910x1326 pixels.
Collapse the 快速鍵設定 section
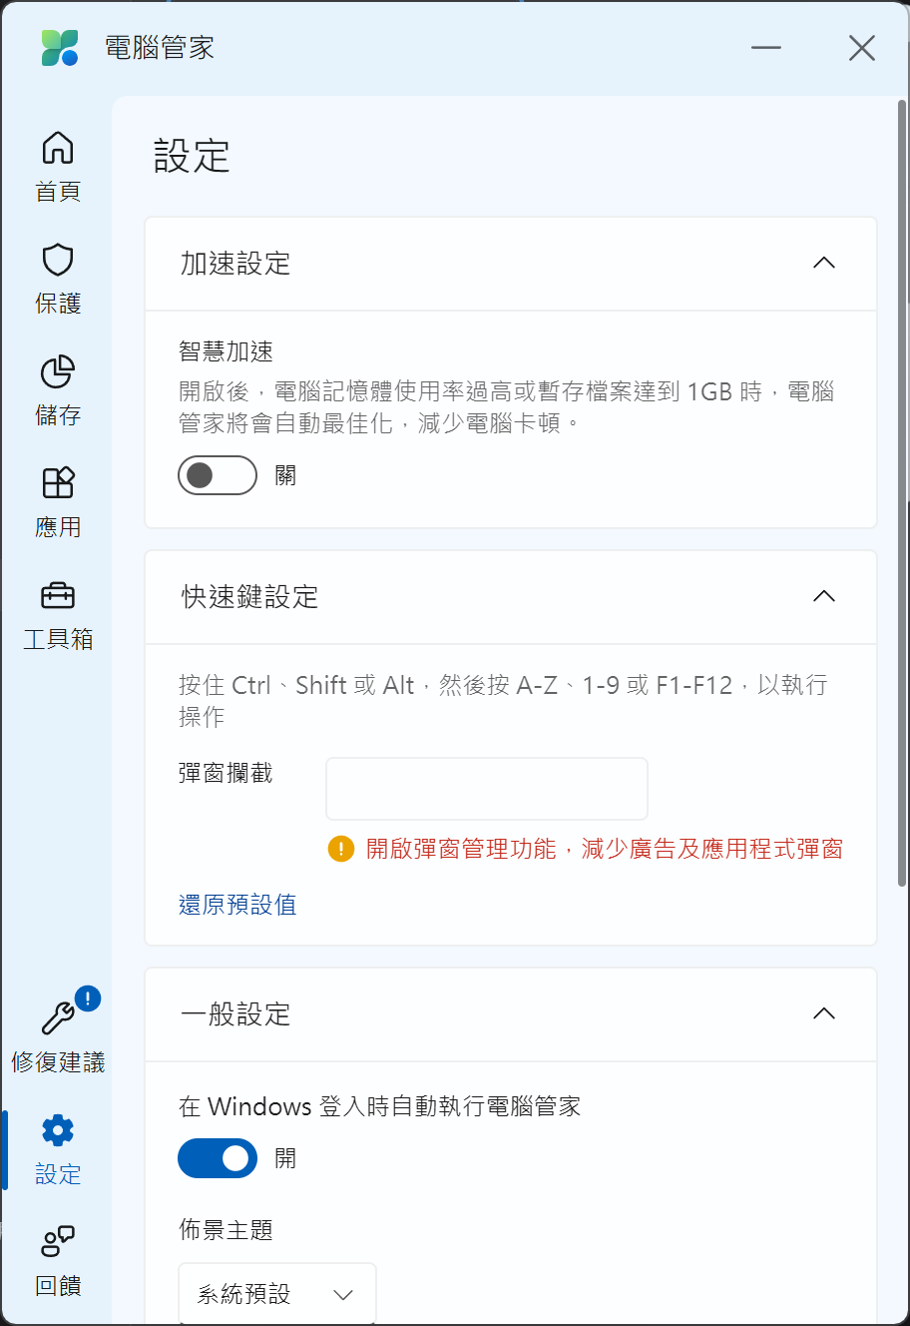click(x=823, y=597)
